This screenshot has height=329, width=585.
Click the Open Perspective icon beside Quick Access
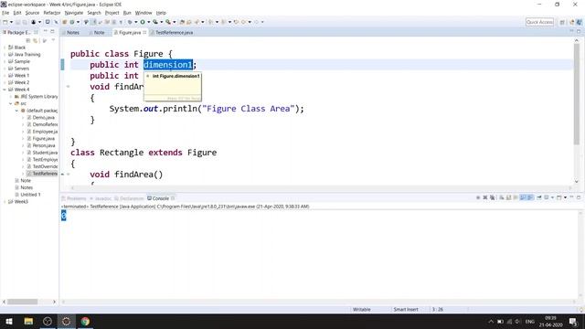tap(562, 22)
